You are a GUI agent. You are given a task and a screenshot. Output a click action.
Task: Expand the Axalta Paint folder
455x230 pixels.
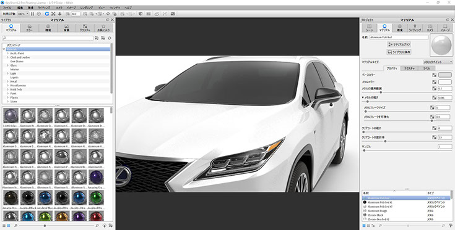[x=8, y=54]
